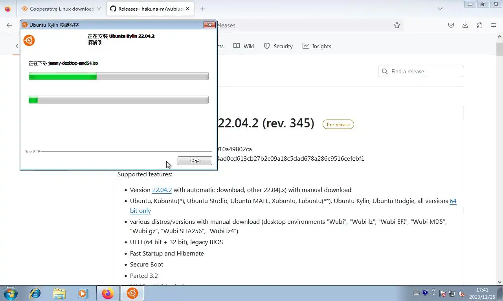503x301 pixels.
Task: Close the Releases hakuna-m tab
Action: [187, 9]
